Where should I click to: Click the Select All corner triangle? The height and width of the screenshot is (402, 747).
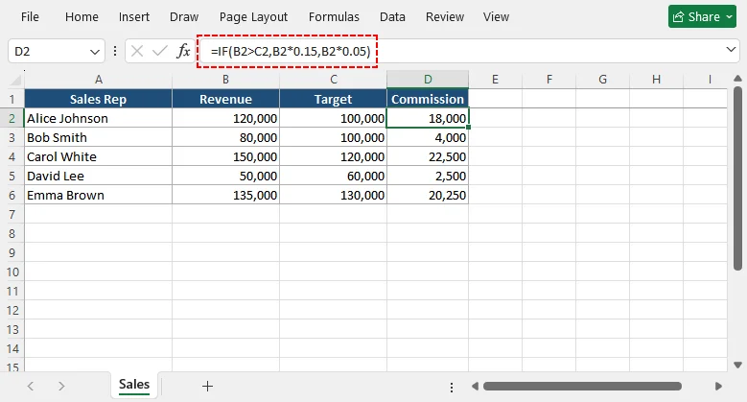[16, 80]
